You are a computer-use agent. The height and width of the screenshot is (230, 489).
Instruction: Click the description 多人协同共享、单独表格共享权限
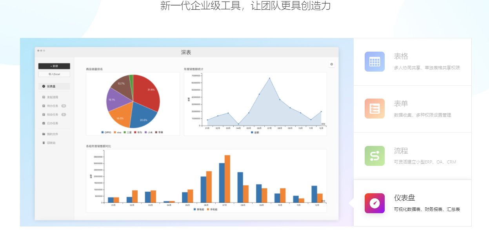[x=427, y=68]
